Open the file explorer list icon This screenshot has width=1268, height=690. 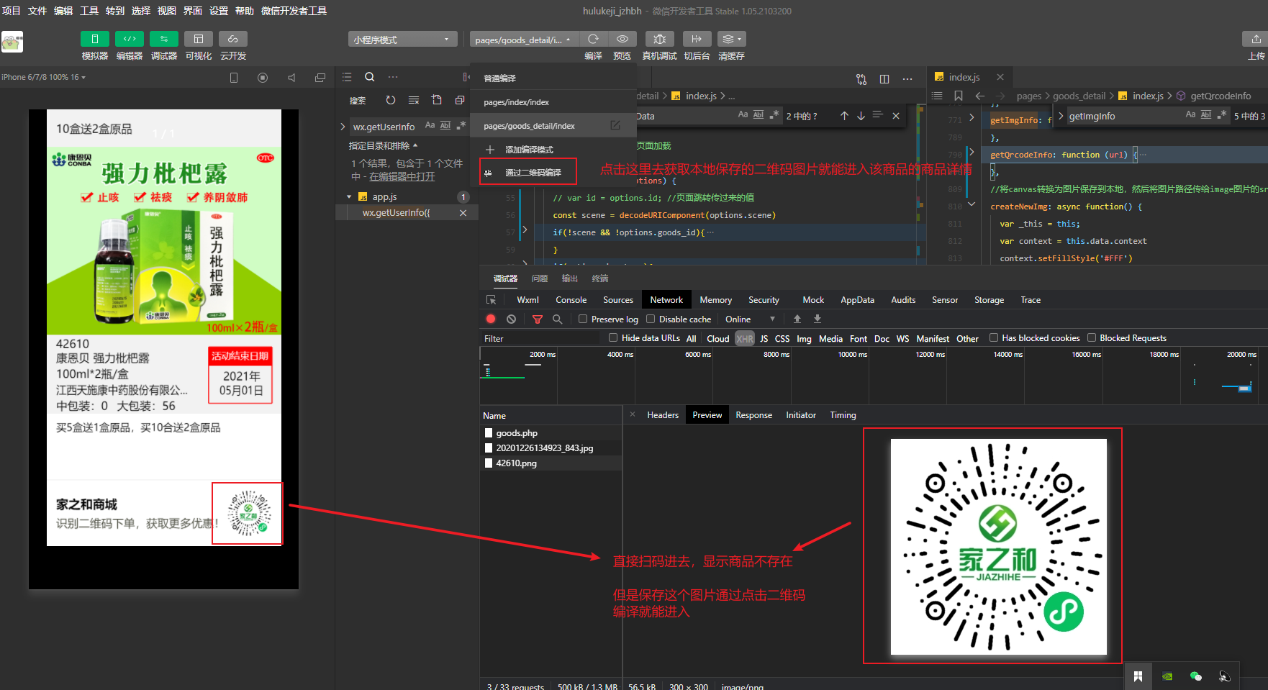point(347,77)
